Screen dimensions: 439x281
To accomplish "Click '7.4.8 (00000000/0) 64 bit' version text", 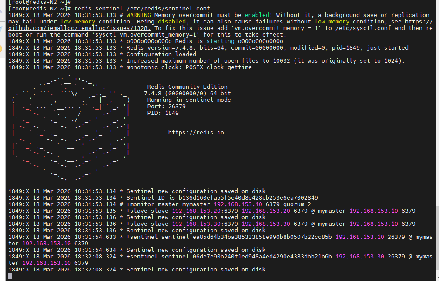I will [187, 93].
